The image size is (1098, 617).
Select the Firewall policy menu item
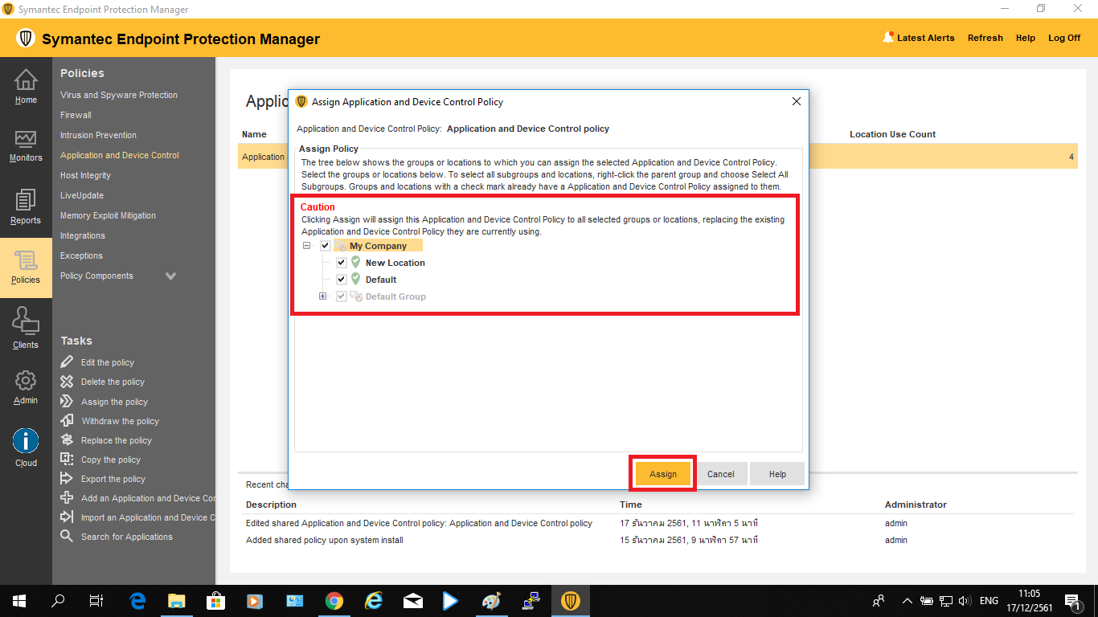point(76,115)
